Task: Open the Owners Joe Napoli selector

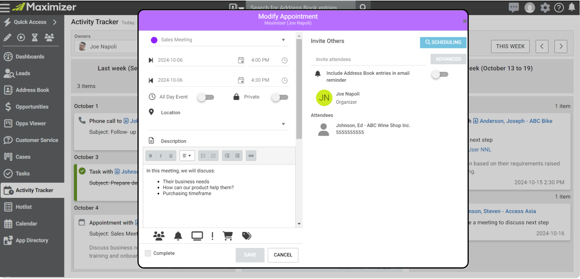Action: point(106,47)
